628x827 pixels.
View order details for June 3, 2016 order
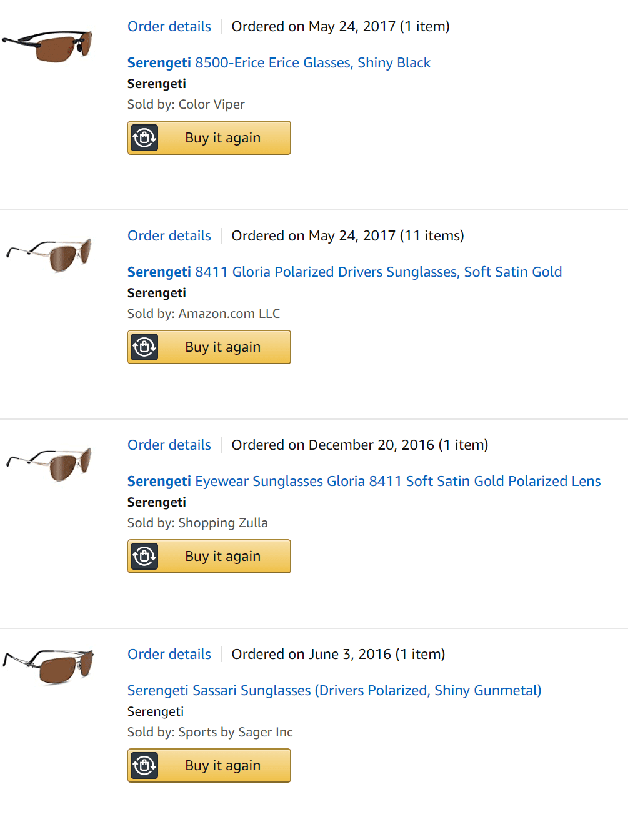pos(169,655)
